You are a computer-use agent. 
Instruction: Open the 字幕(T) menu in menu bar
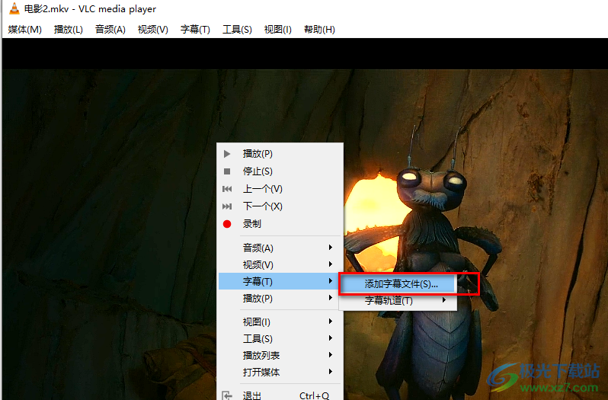click(195, 30)
